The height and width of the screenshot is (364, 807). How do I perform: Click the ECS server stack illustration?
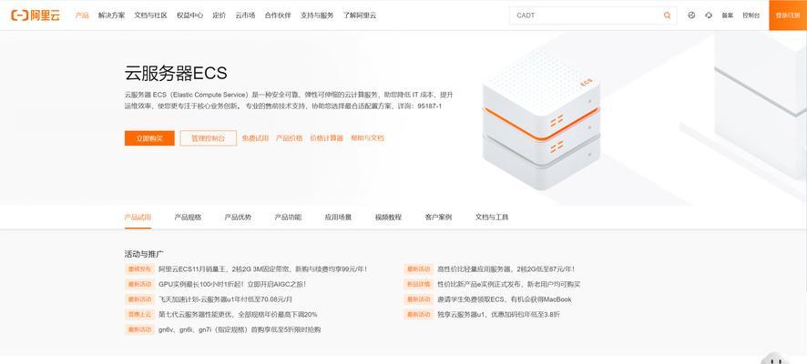541,120
